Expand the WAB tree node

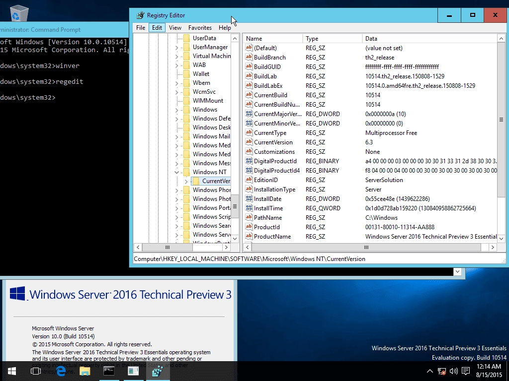[x=176, y=65]
